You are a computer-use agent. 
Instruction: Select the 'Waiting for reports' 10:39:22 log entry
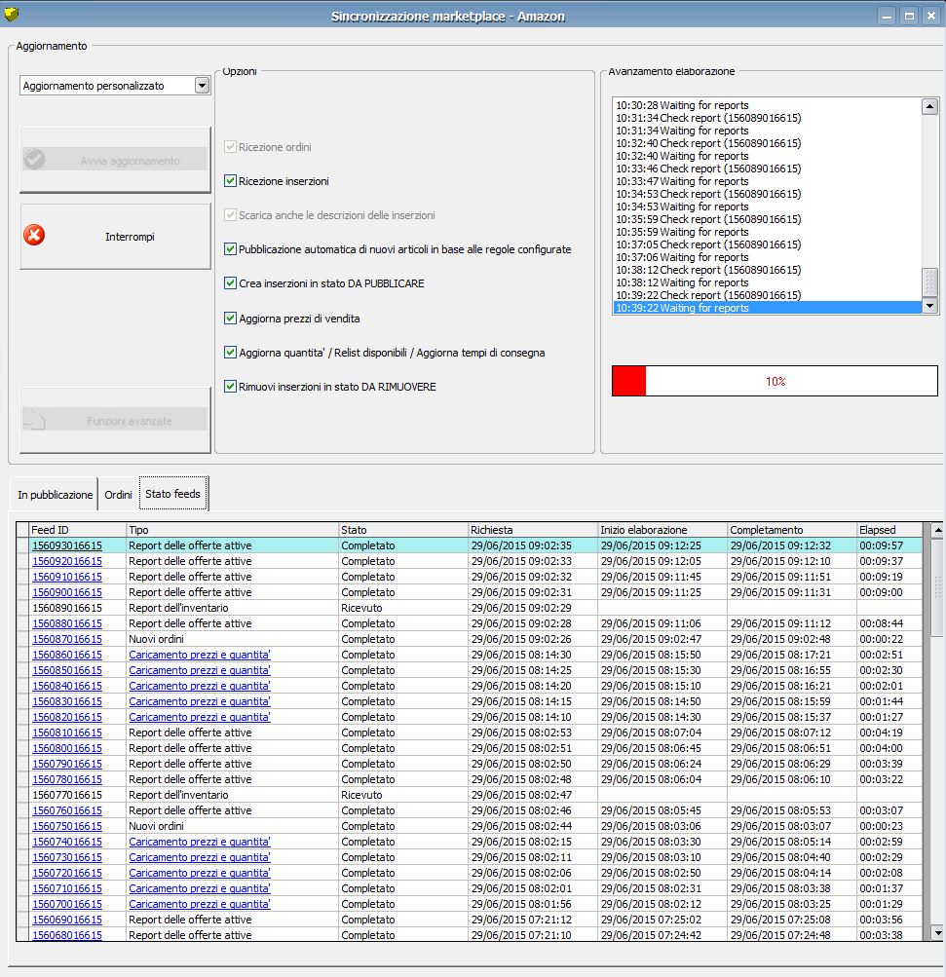click(682, 308)
